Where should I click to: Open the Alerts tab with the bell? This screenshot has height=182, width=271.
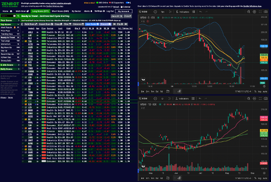tap(88, 11)
